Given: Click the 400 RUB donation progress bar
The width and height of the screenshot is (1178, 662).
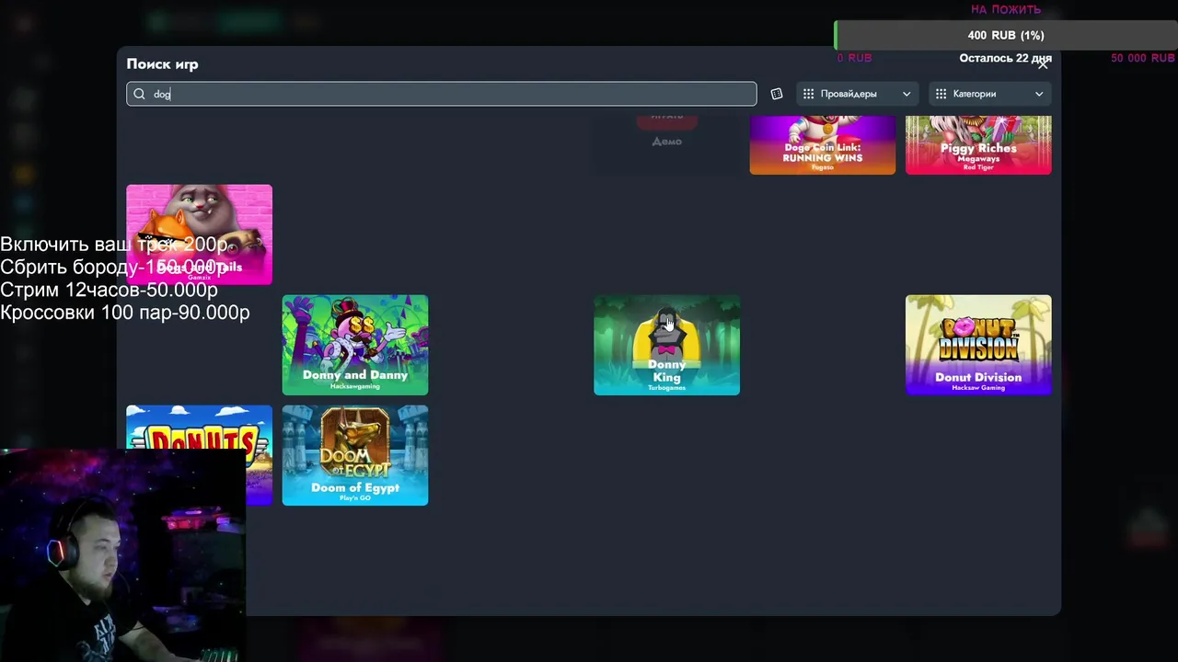Looking at the screenshot, I should click(1006, 35).
